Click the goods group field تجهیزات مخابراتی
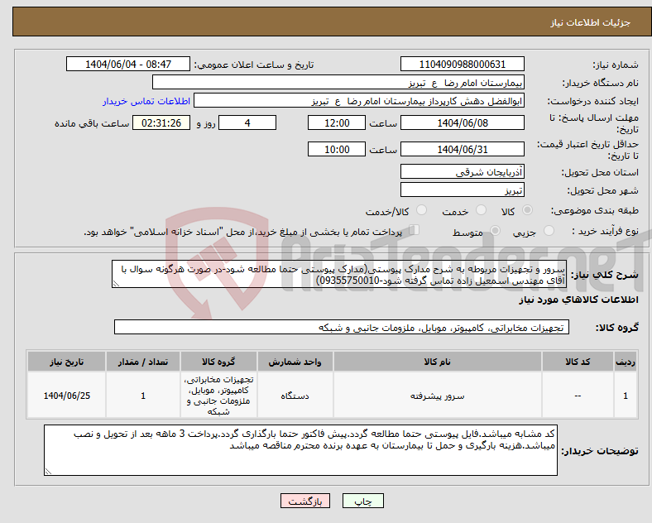The height and width of the screenshot is (523, 652). (342, 327)
